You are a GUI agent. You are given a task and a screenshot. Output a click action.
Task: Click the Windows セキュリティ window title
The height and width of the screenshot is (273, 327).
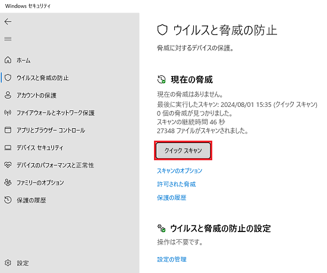tap(28, 6)
